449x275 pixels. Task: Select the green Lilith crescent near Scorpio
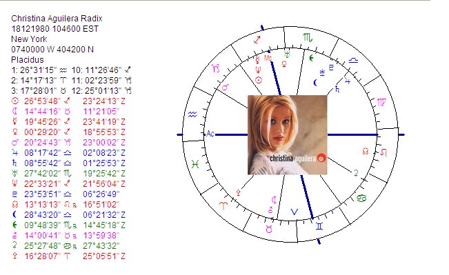(x=311, y=58)
